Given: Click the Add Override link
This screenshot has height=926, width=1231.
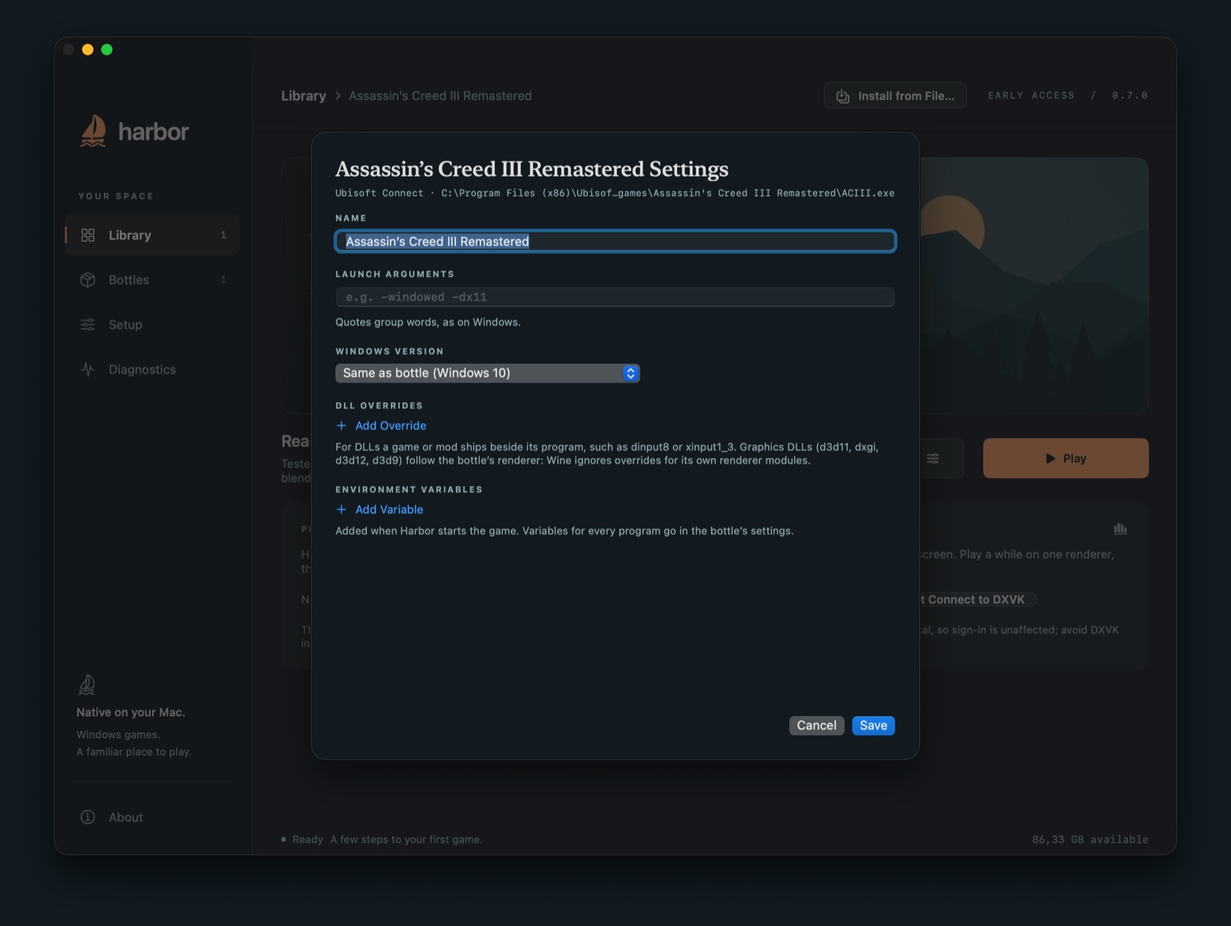Looking at the screenshot, I should pyautogui.click(x=382, y=426).
